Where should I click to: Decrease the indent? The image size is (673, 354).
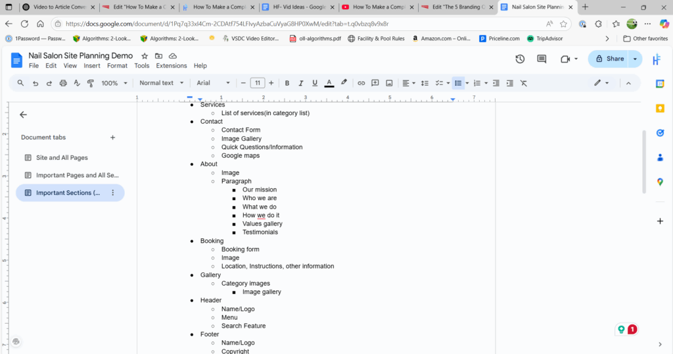[x=496, y=84]
